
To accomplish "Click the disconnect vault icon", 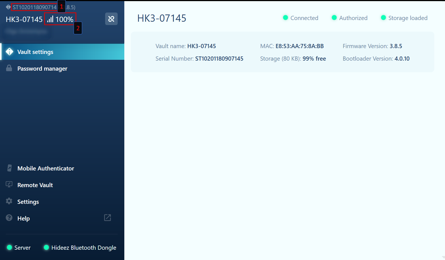I will click(111, 19).
